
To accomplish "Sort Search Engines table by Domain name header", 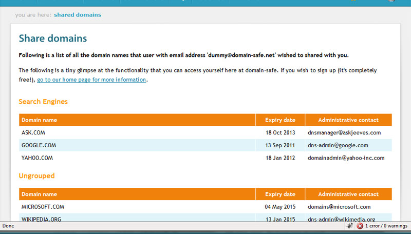I will 39,120.
